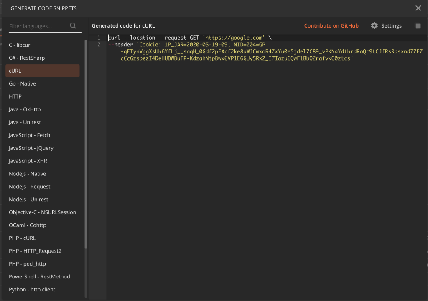Click the Filter languages search field

pyautogui.click(x=37, y=26)
